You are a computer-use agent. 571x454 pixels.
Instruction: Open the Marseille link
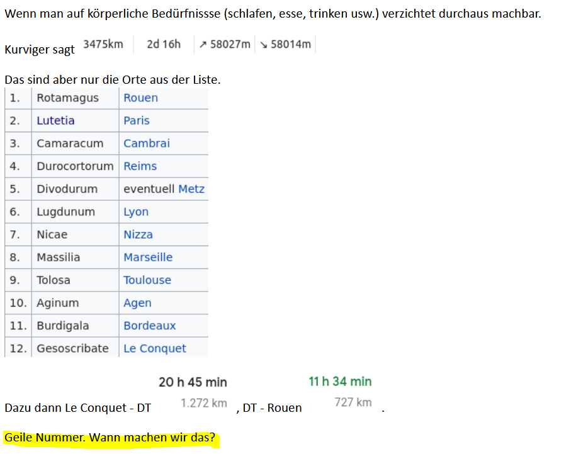[147, 257]
